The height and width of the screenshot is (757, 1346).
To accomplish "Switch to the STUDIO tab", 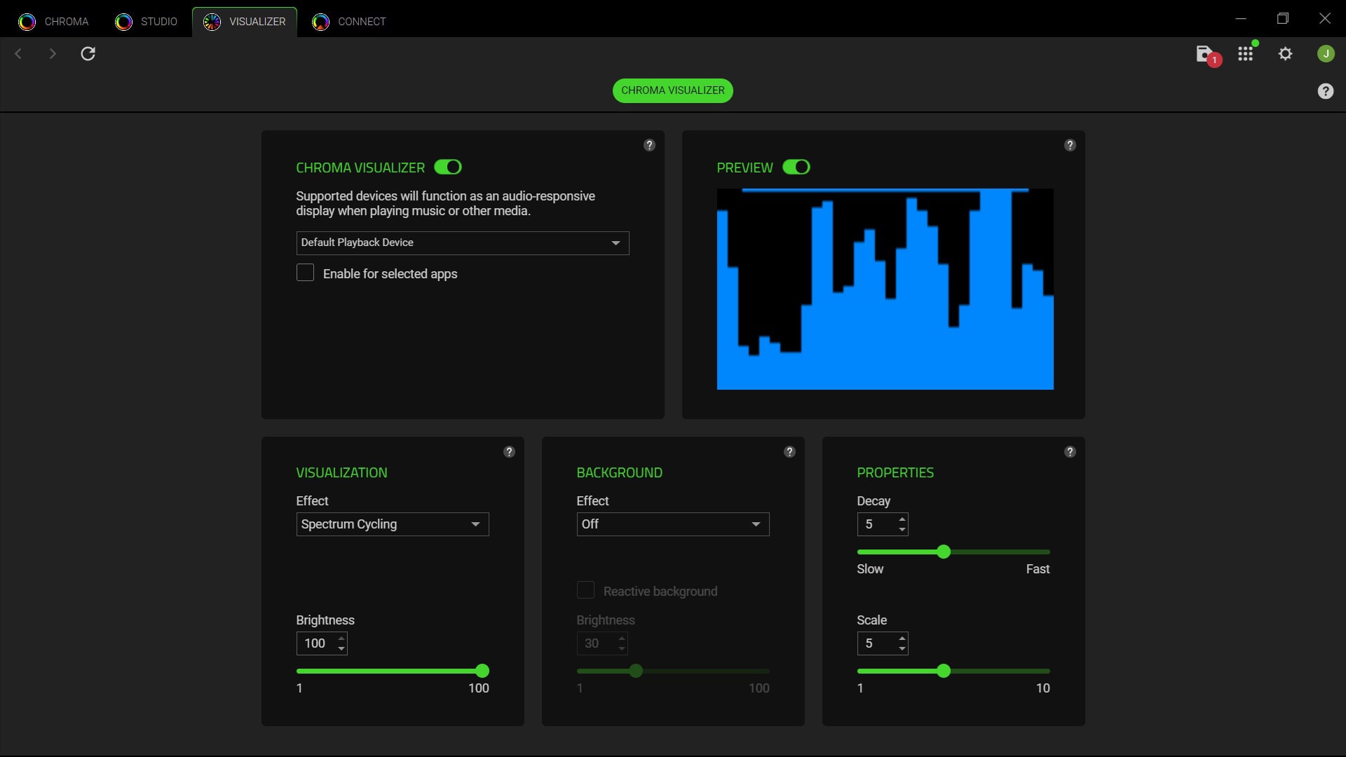I will pyautogui.click(x=147, y=22).
